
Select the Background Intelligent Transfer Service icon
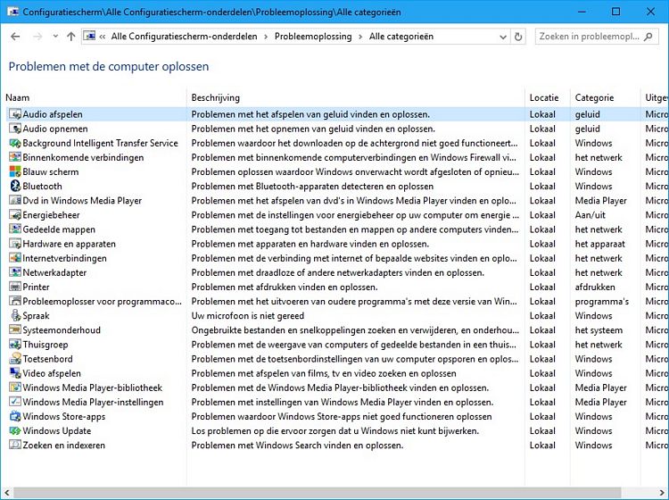[15, 143]
